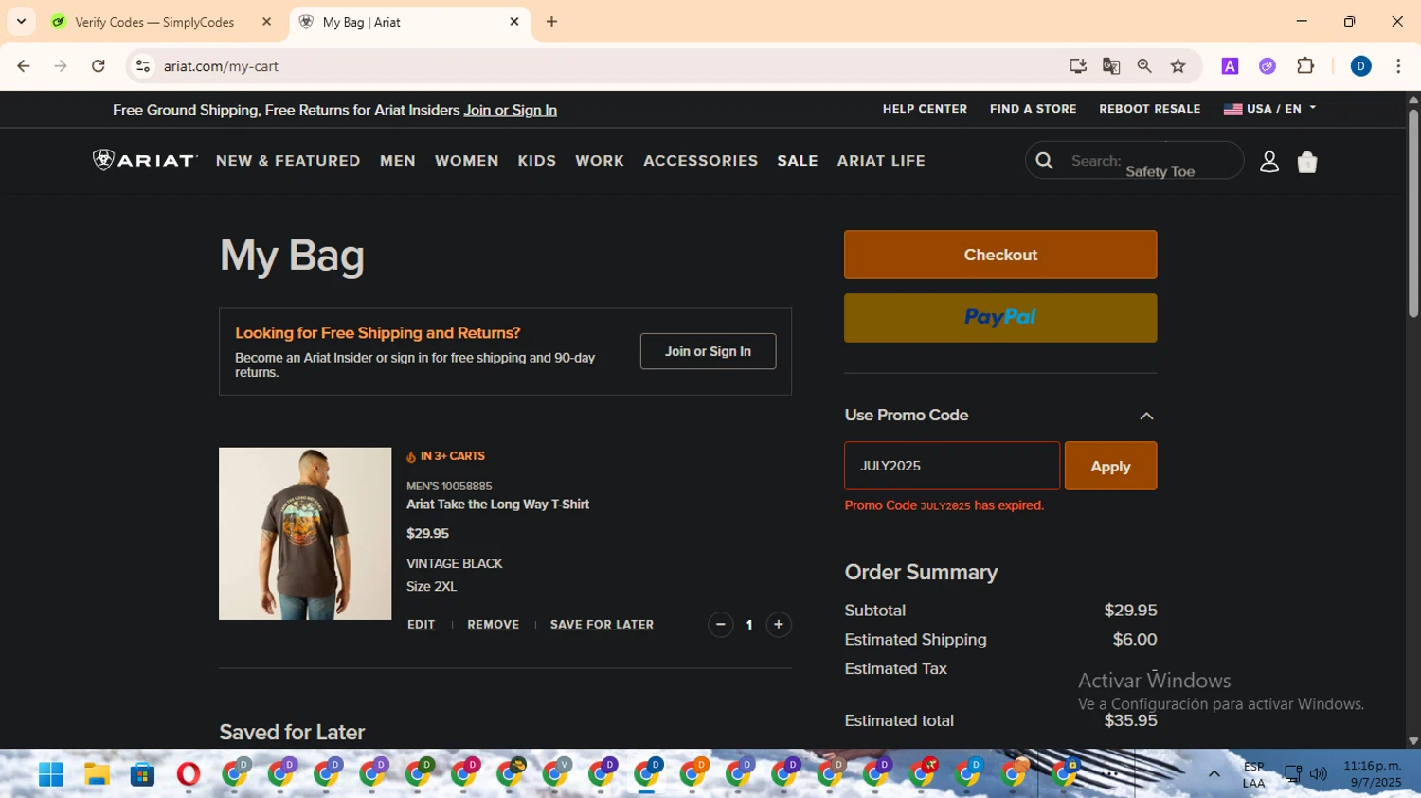Click the purple round extension icon
The height and width of the screenshot is (798, 1421).
1268,66
